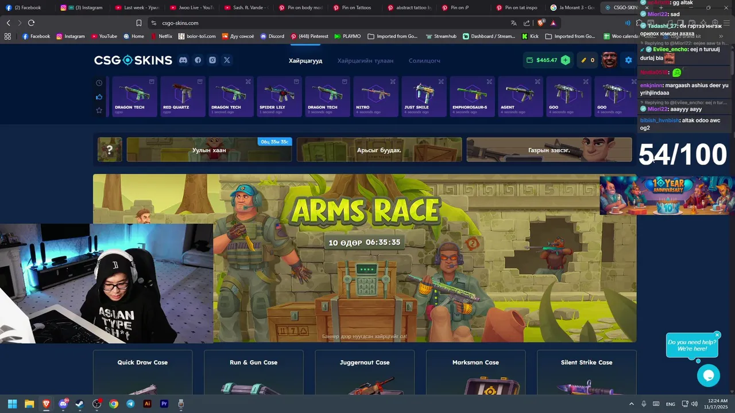Open the ENG language switcher in the tray

click(670, 404)
